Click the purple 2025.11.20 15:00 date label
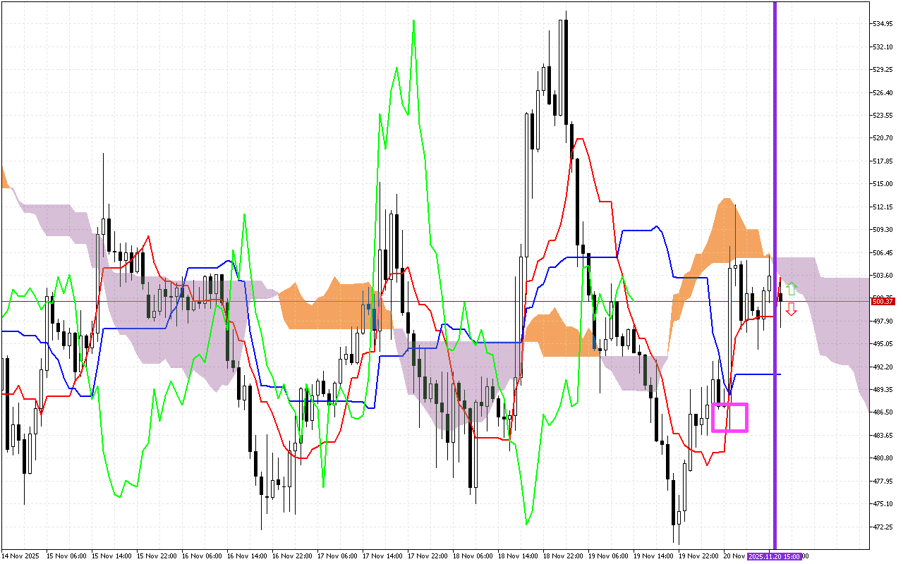 coord(774,556)
